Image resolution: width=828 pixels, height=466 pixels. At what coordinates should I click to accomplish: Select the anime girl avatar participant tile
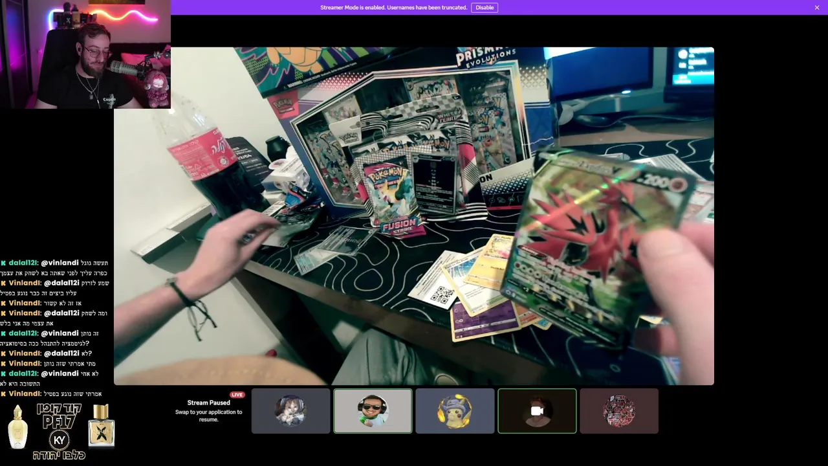(x=290, y=411)
